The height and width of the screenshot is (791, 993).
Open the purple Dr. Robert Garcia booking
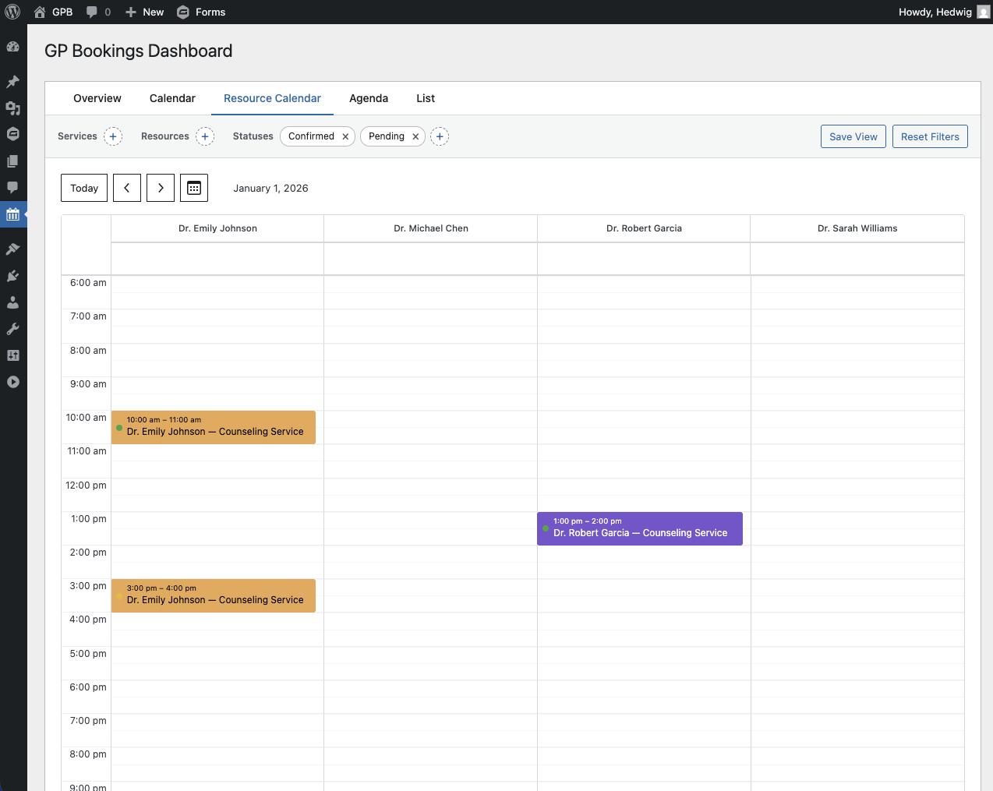pyautogui.click(x=640, y=528)
